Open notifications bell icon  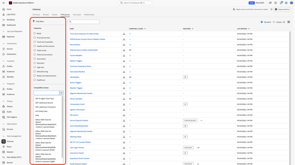pos(281,3)
